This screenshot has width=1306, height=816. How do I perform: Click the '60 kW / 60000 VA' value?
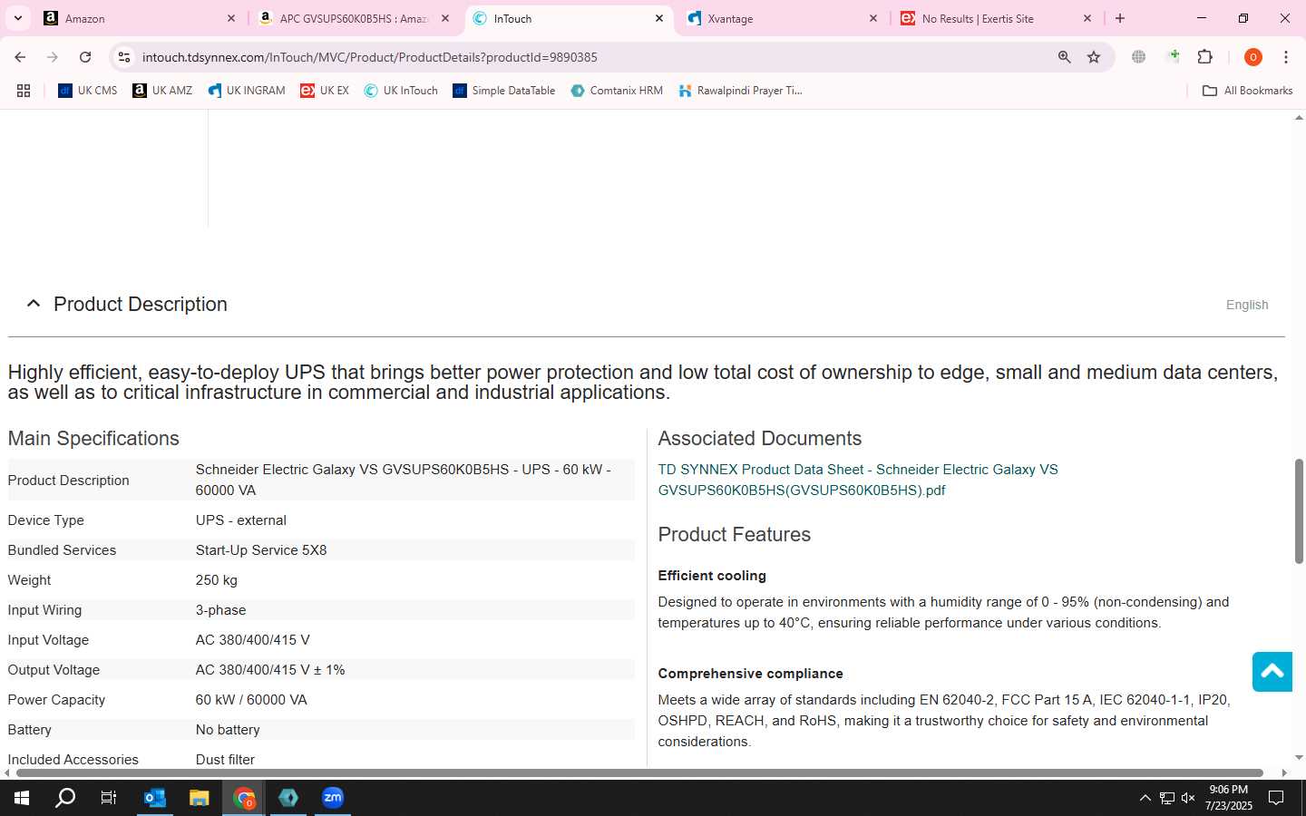(251, 700)
